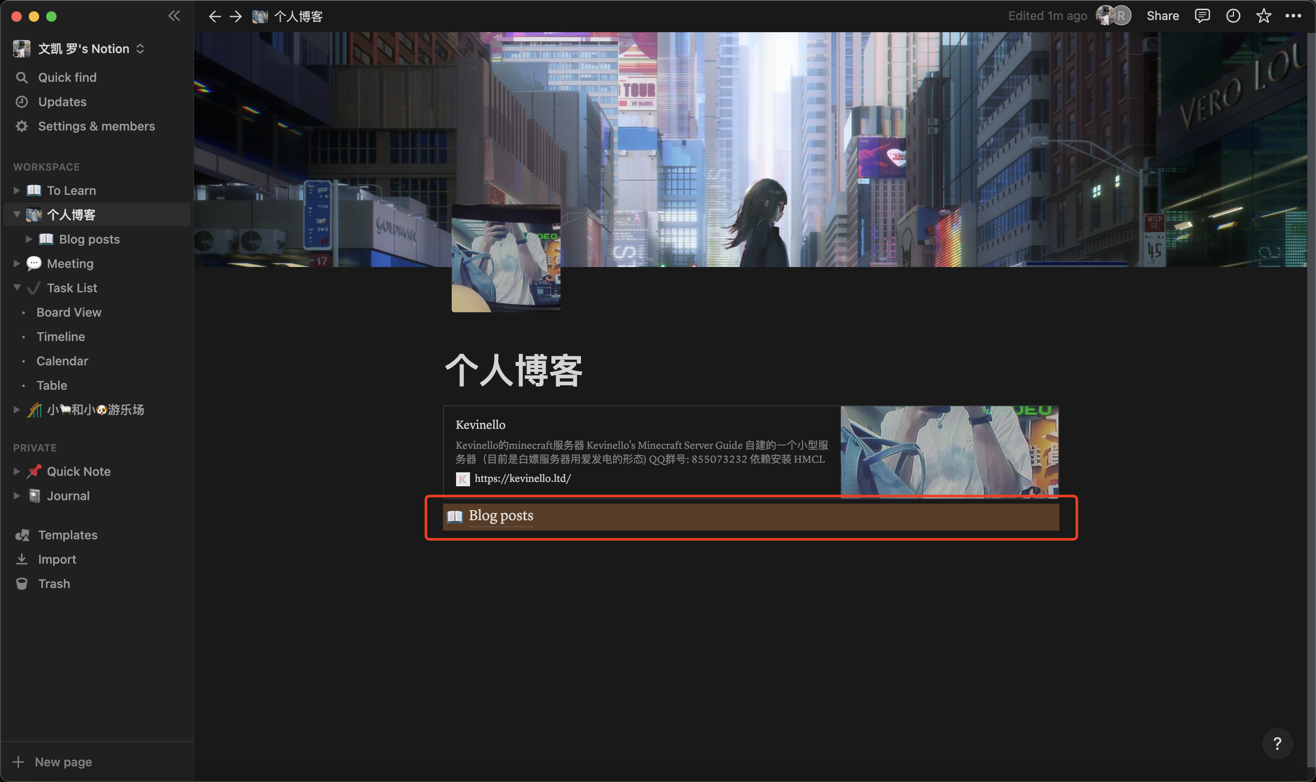The image size is (1316, 782).
Task: Go back with the left arrow
Action: (x=214, y=17)
